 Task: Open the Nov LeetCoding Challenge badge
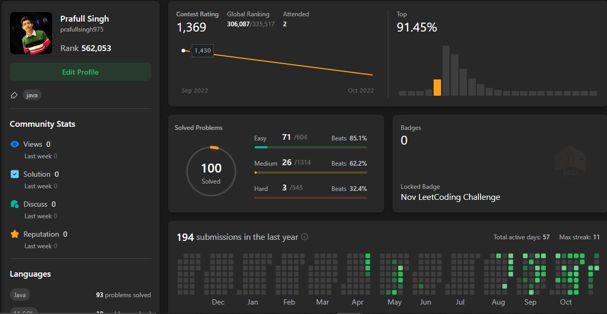tap(450, 197)
